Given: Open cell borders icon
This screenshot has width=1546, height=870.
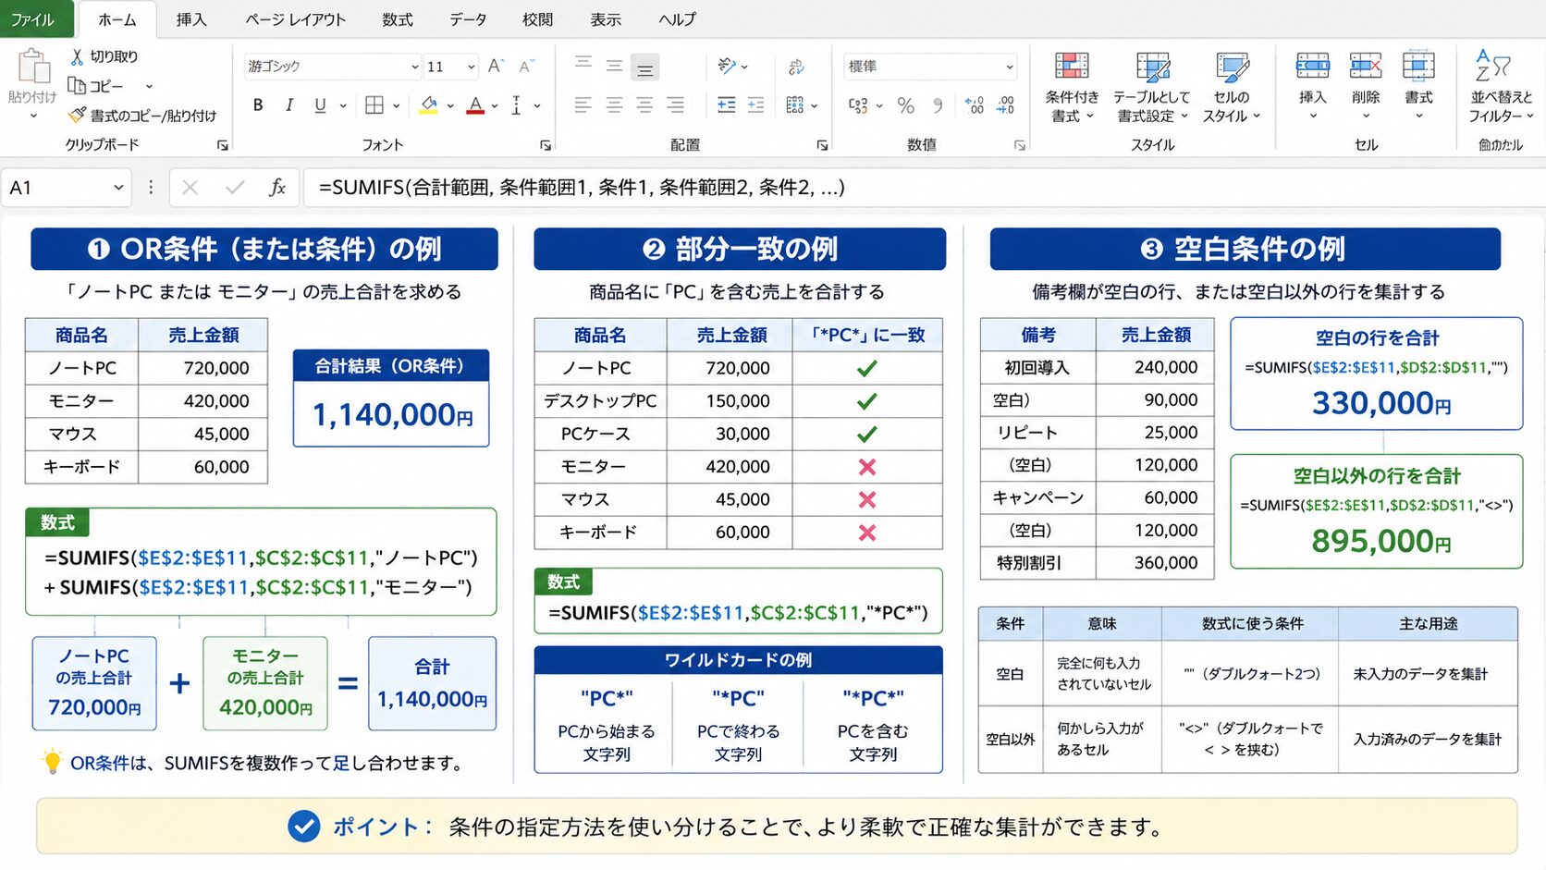Looking at the screenshot, I should [x=374, y=105].
